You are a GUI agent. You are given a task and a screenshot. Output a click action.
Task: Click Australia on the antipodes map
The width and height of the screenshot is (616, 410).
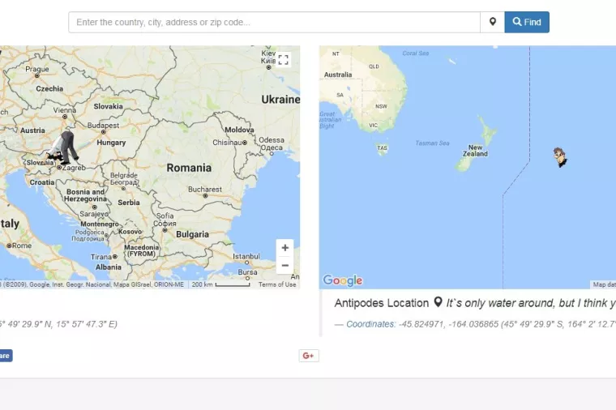click(338, 75)
